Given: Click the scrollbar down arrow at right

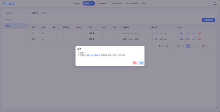Looking at the screenshot, I should coord(216,108).
